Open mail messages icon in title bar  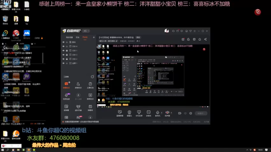coord(178,31)
